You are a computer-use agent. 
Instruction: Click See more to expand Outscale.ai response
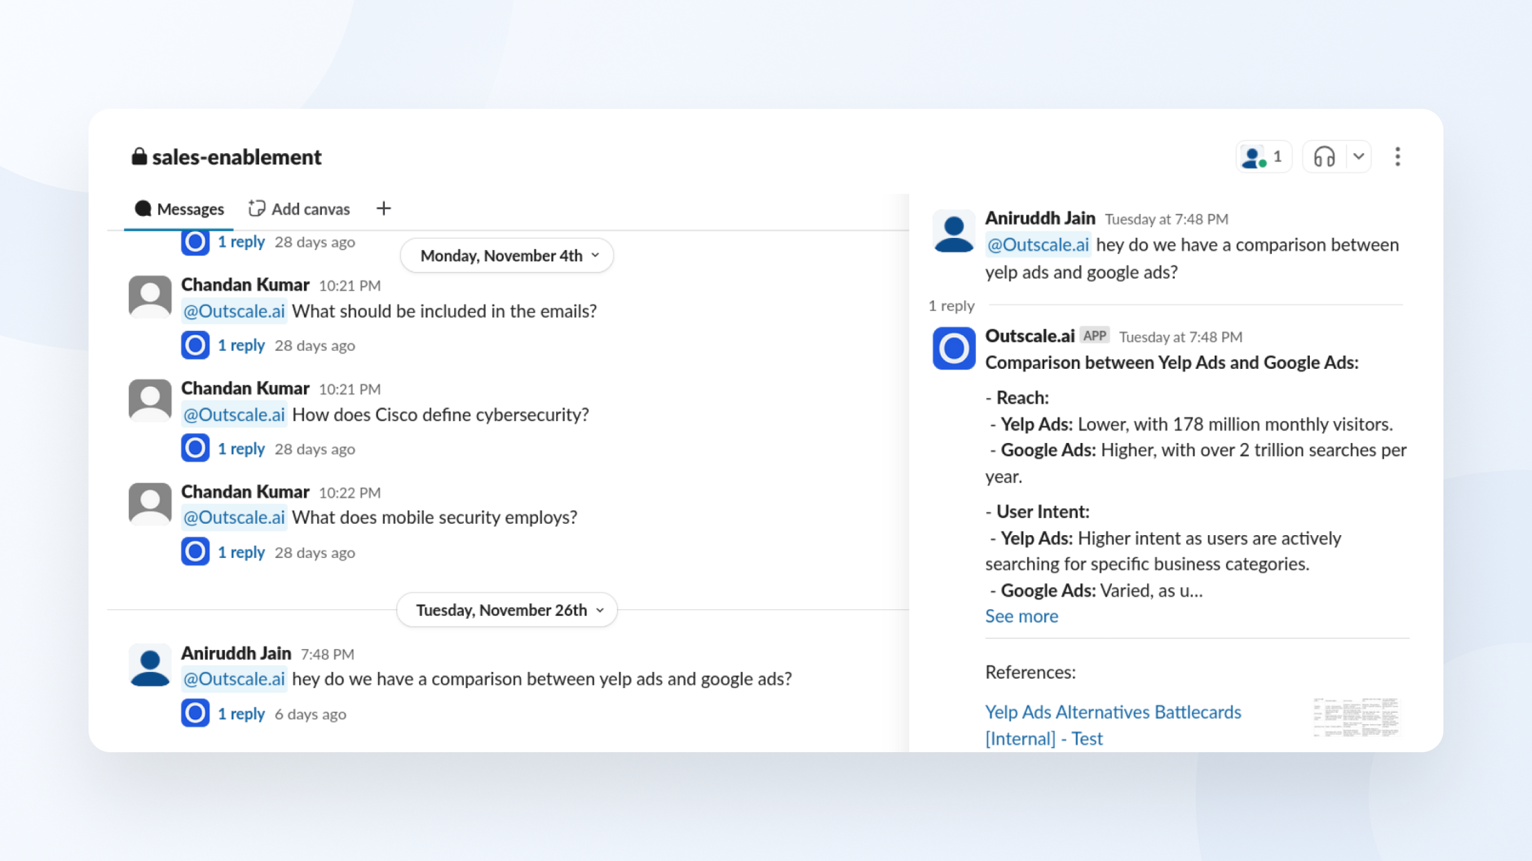tap(1022, 616)
